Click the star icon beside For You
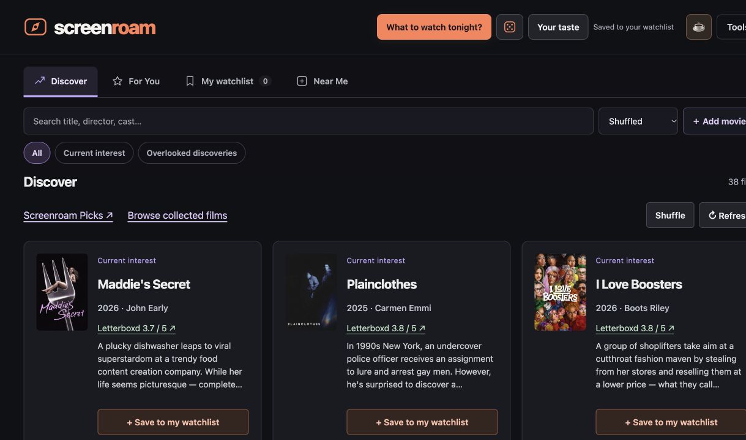This screenshot has height=440, width=746. click(x=117, y=81)
